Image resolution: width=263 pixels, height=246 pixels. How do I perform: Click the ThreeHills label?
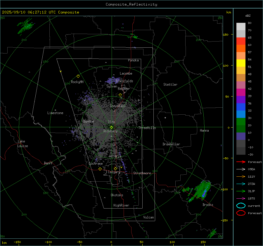[147, 128]
